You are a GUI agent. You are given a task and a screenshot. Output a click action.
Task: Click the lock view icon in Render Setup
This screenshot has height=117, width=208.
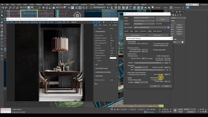pyautogui.click(x=168, y=27)
